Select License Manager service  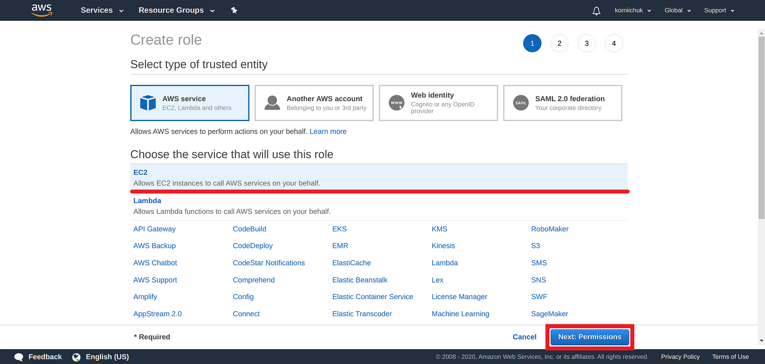tap(459, 297)
